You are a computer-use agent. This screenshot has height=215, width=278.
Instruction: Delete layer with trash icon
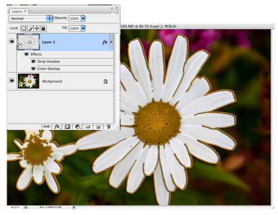click(108, 127)
